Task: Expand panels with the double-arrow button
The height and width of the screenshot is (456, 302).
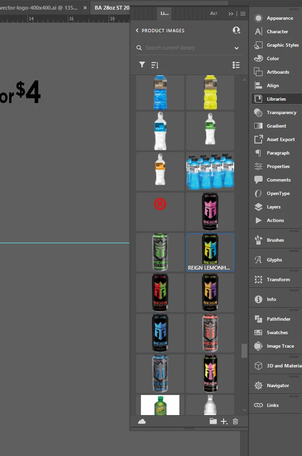Action: 231,13
